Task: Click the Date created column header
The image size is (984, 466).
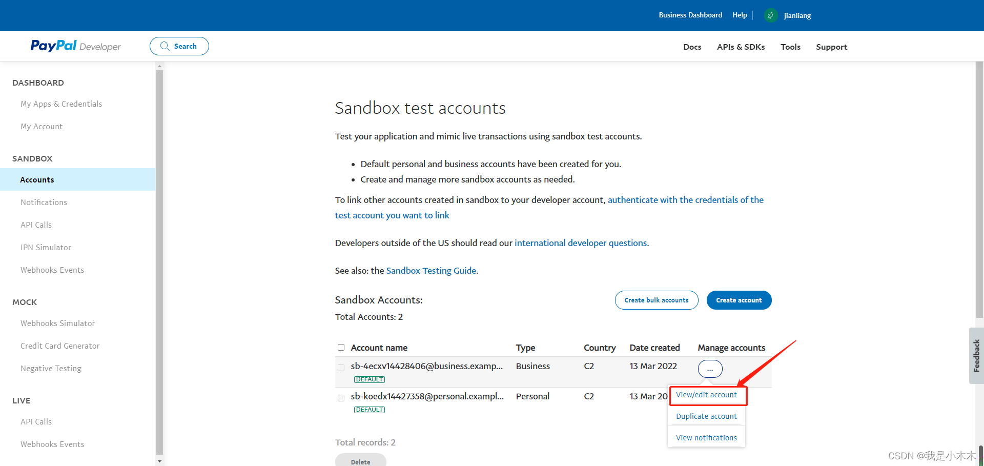Action: [654, 348]
